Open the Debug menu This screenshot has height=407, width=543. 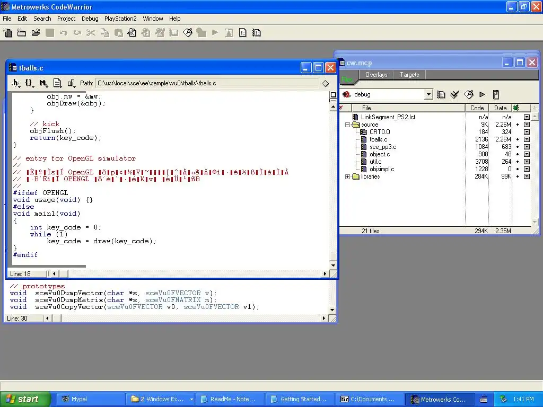(90, 19)
